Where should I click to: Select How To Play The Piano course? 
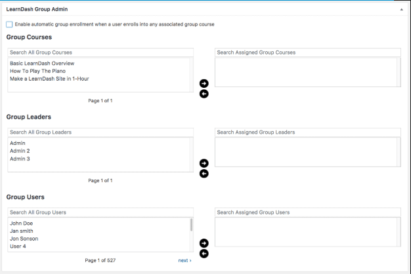tap(37, 71)
